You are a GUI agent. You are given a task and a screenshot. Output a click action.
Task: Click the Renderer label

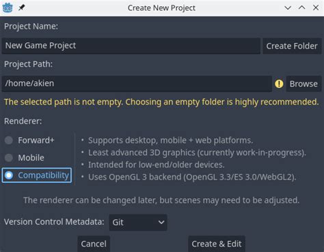click(23, 121)
